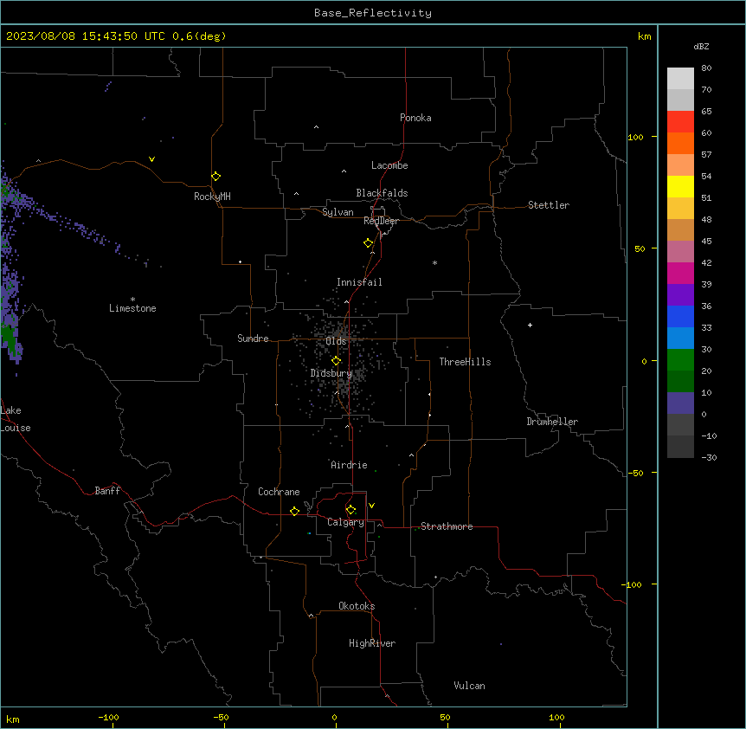
Task: Click the Cochrane town label
Action: 279,492
